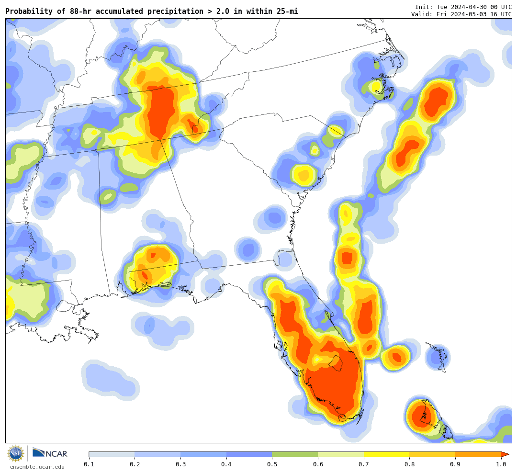Click the red arrow tip of the colorbar
The height and width of the screenshot is (473, 517).
505,454
